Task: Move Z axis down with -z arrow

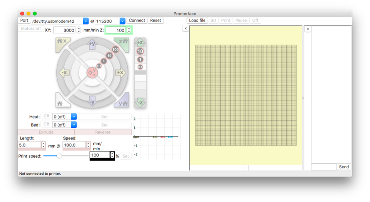Action: 140,102
